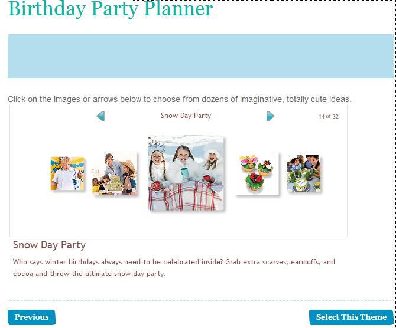The height and width of the screenshot is (328, 396).
Task: Choose the mom and kids with cake thumbnail
Action: pyautogui.click(x=115, y=173)
